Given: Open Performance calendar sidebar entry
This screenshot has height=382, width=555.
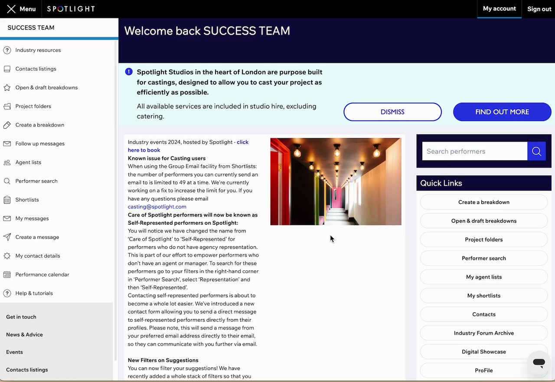Looking at the screenshot, I should 42,275.
